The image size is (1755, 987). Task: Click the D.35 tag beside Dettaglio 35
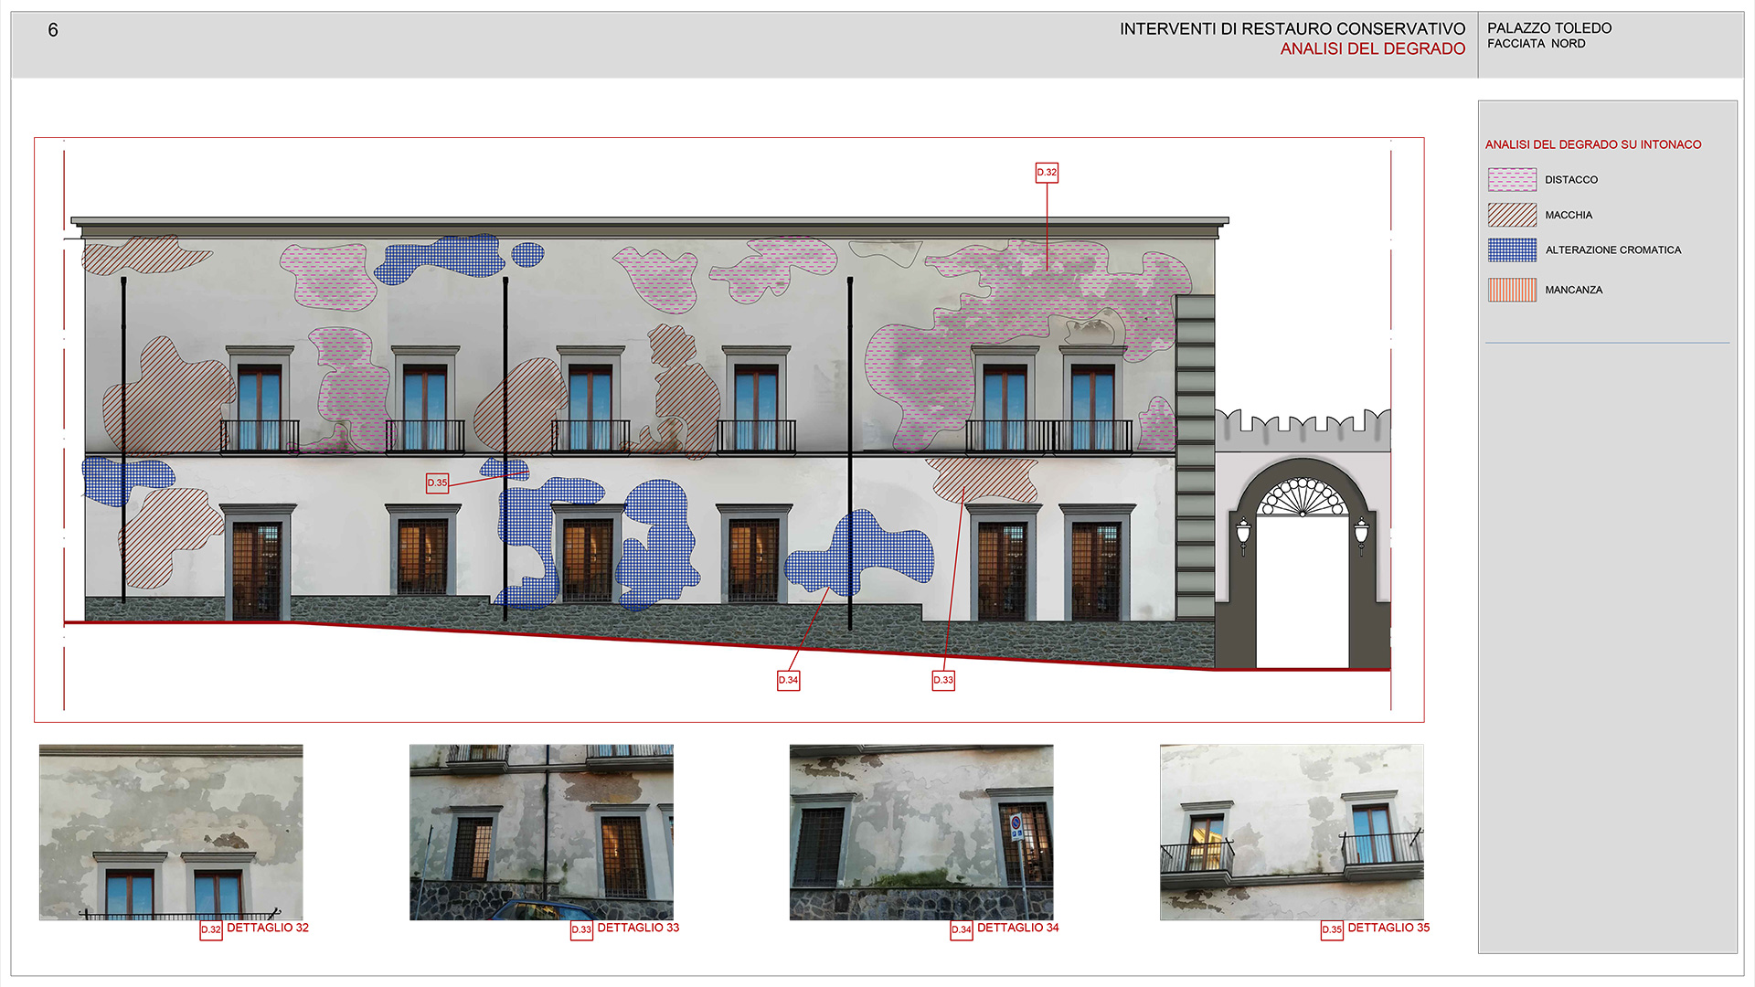(1332, 930)
